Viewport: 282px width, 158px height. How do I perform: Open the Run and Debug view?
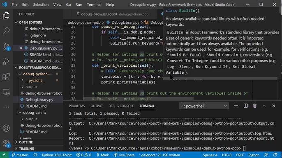6,61
